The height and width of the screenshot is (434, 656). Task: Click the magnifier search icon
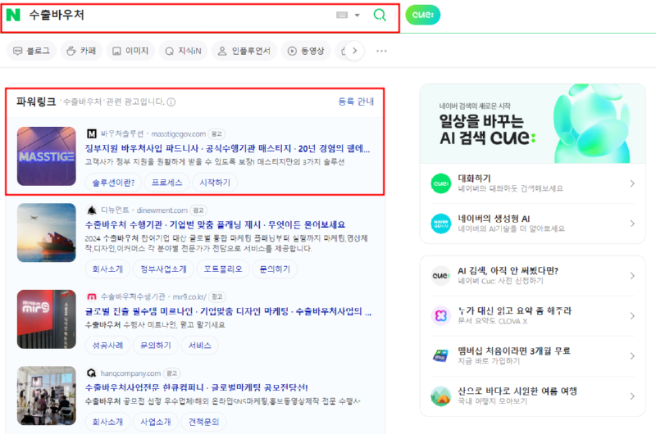380,15
